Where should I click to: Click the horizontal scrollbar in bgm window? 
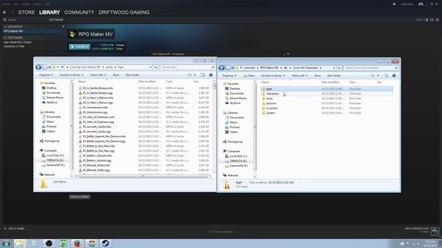point(143,176)
